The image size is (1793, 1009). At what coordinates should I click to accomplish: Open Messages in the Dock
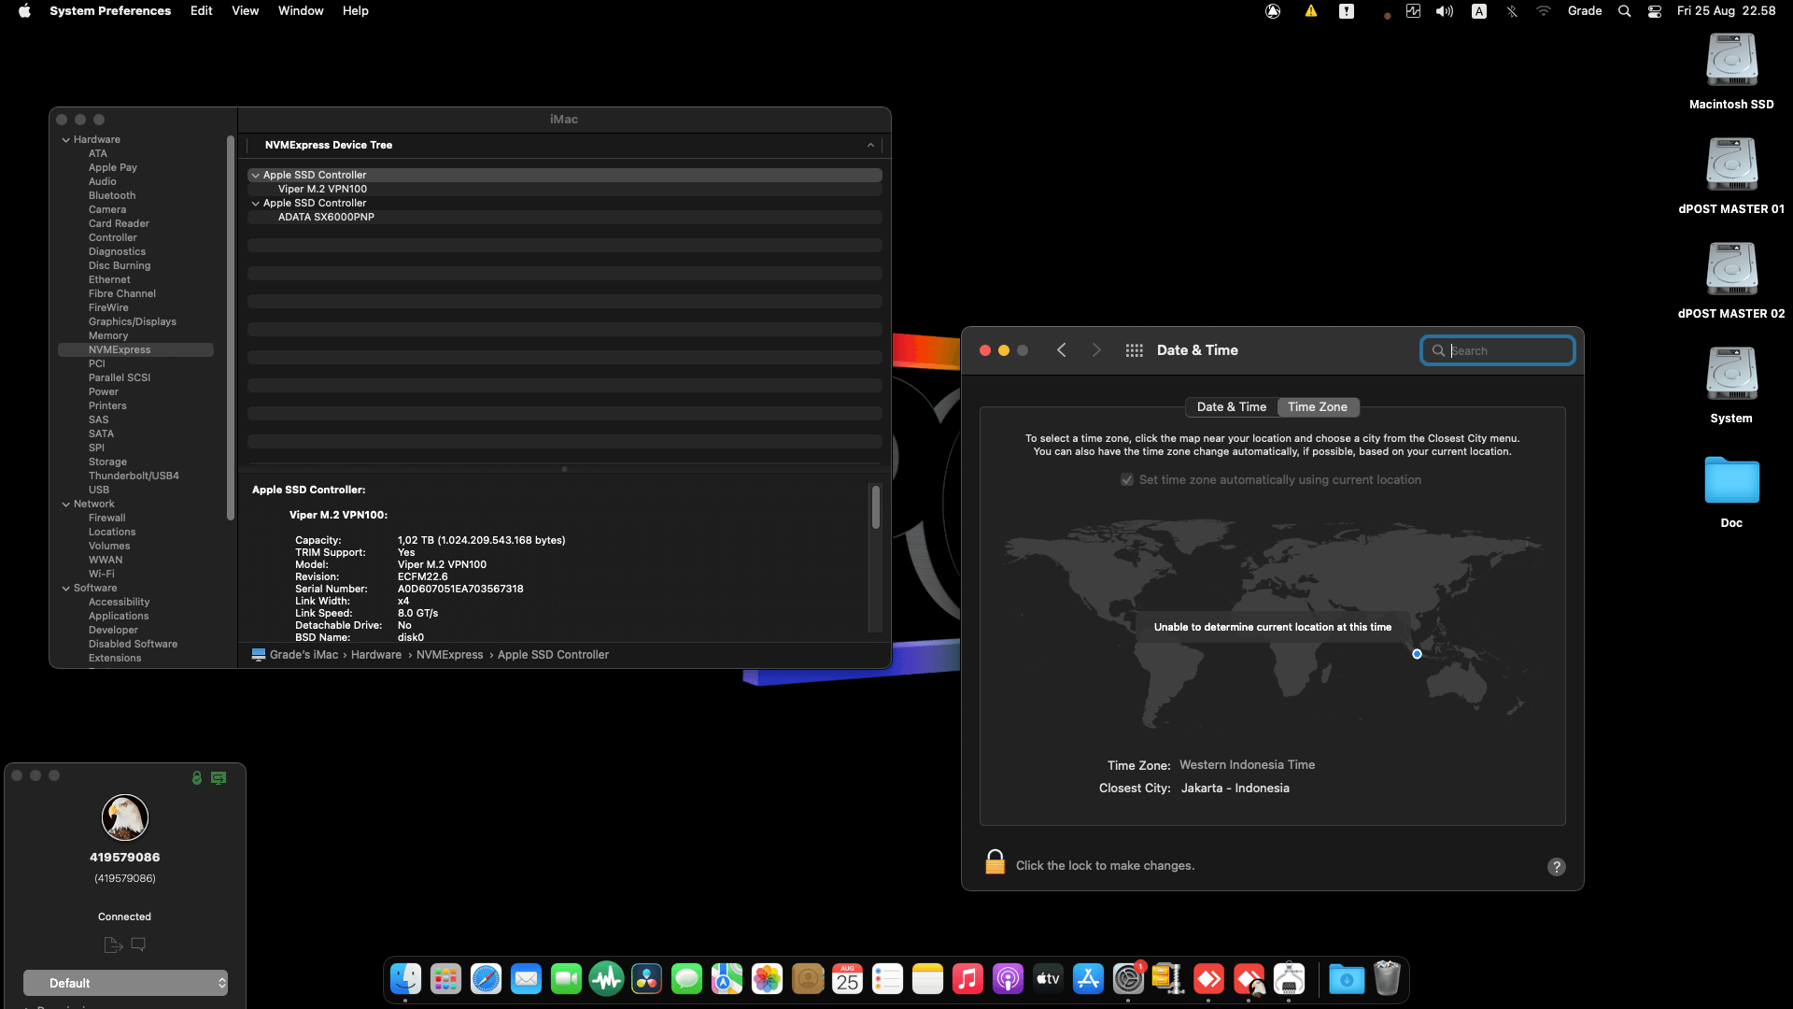click(686, 979)
